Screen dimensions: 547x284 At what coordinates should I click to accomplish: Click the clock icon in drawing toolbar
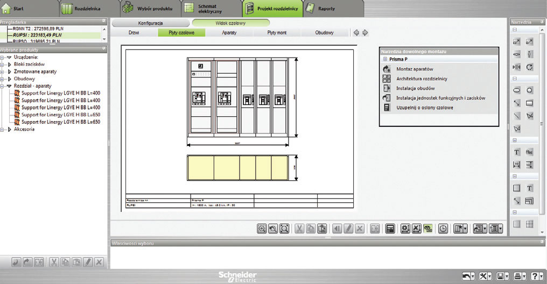(x=443, y=229)
